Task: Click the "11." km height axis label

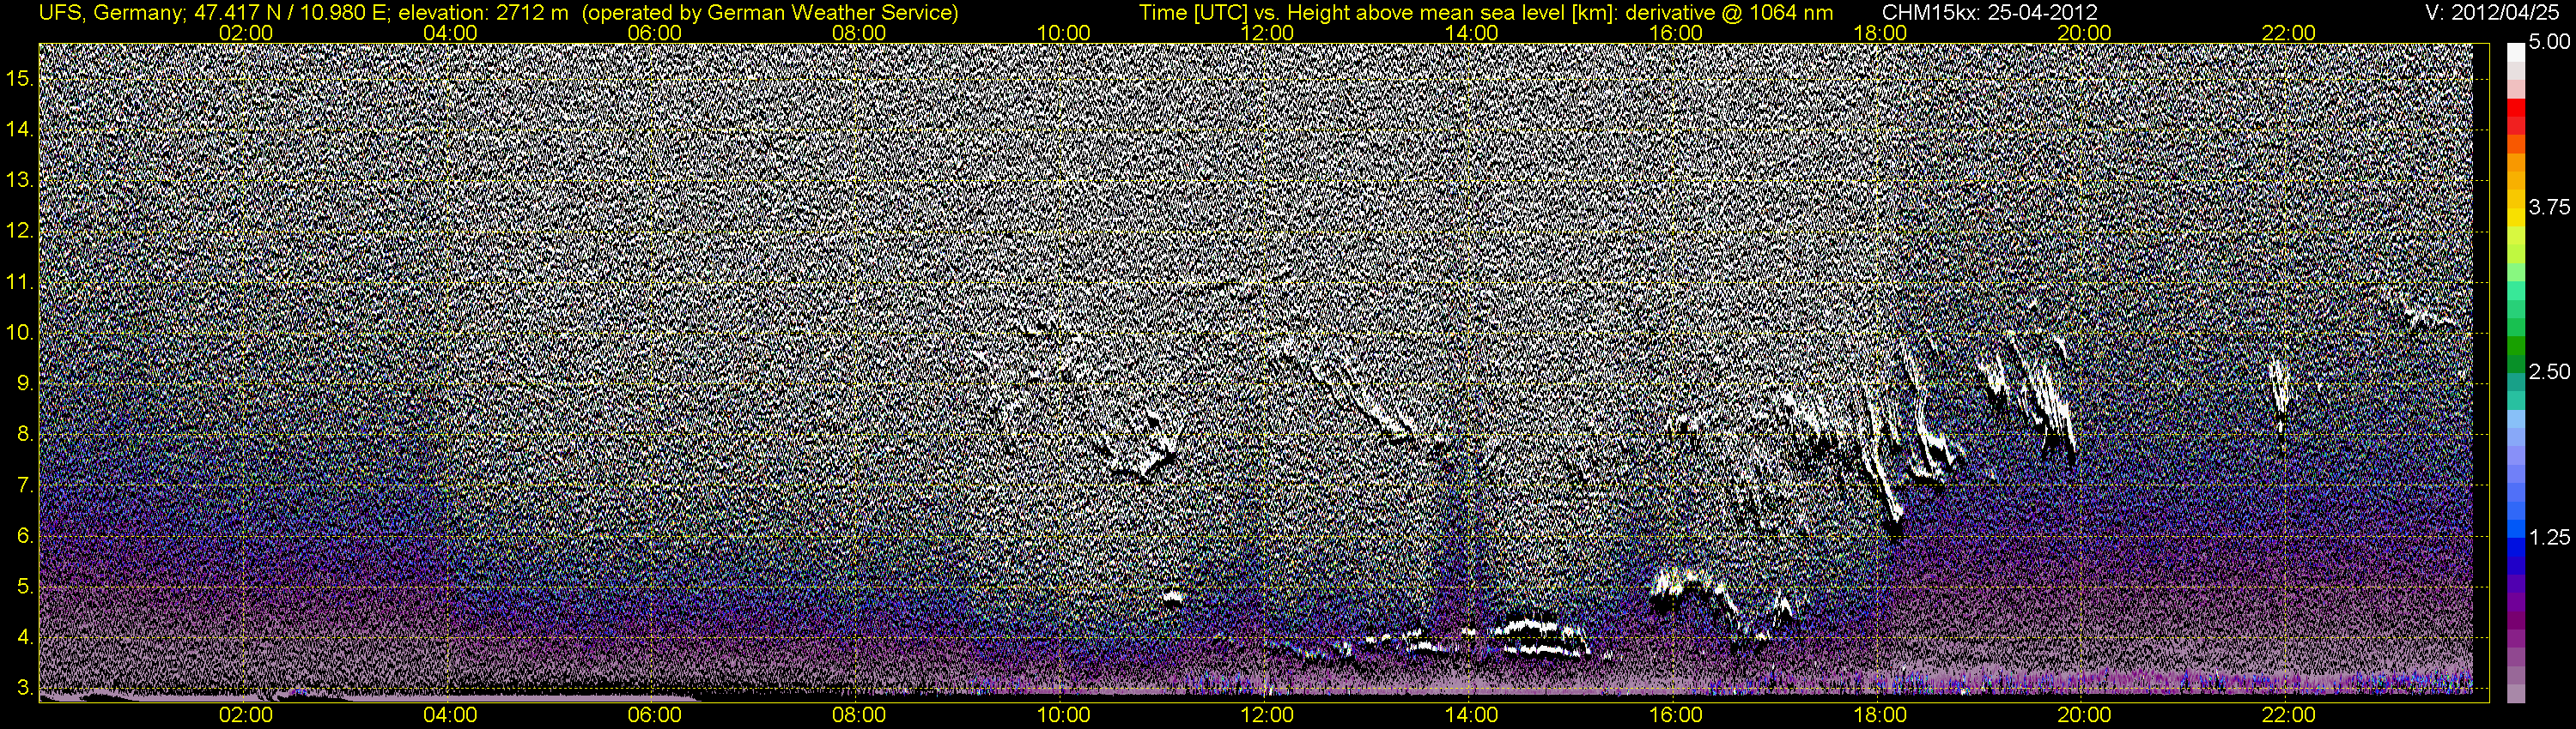Action: [x=20, y=283]
